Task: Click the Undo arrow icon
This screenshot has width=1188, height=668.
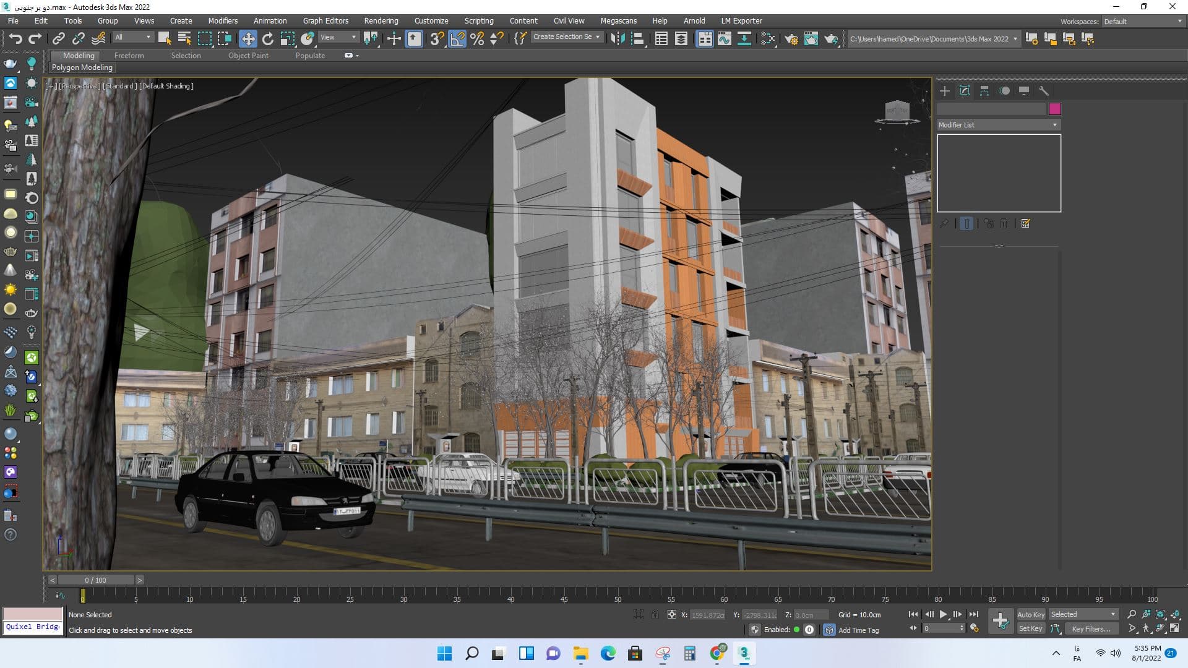Action: tap(15, 39)
